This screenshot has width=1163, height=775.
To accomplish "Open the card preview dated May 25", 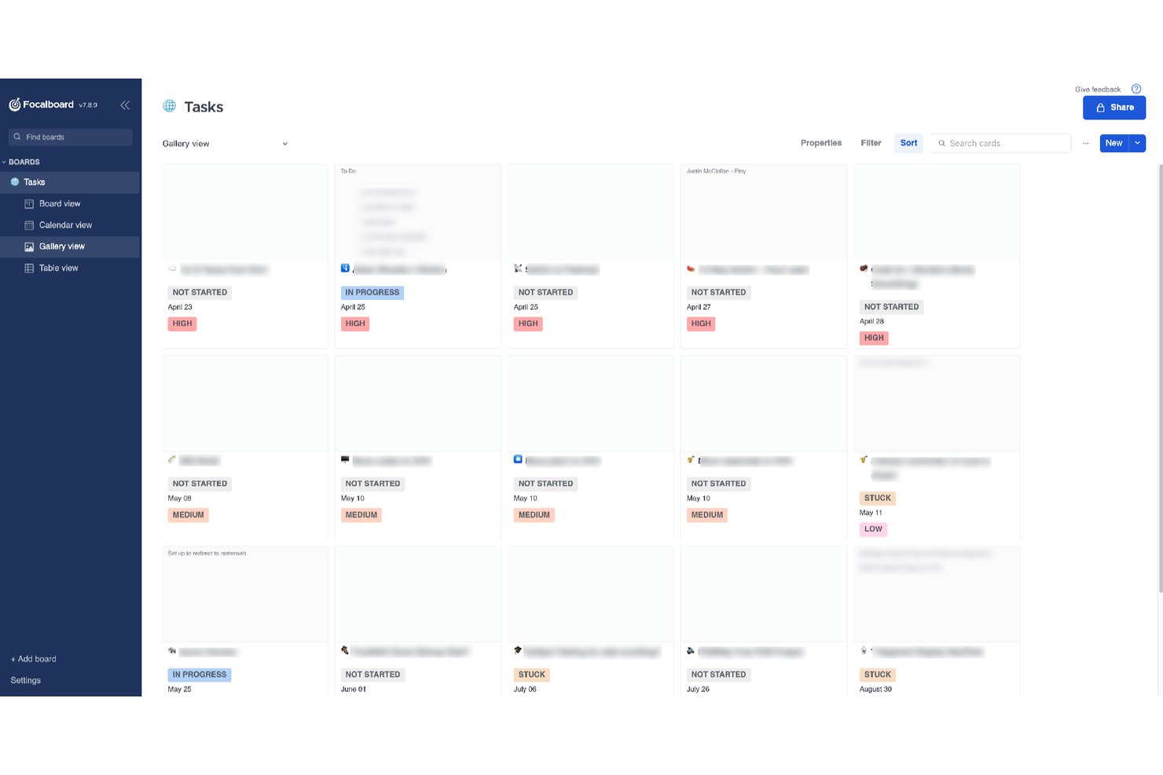I will point(244,594).
